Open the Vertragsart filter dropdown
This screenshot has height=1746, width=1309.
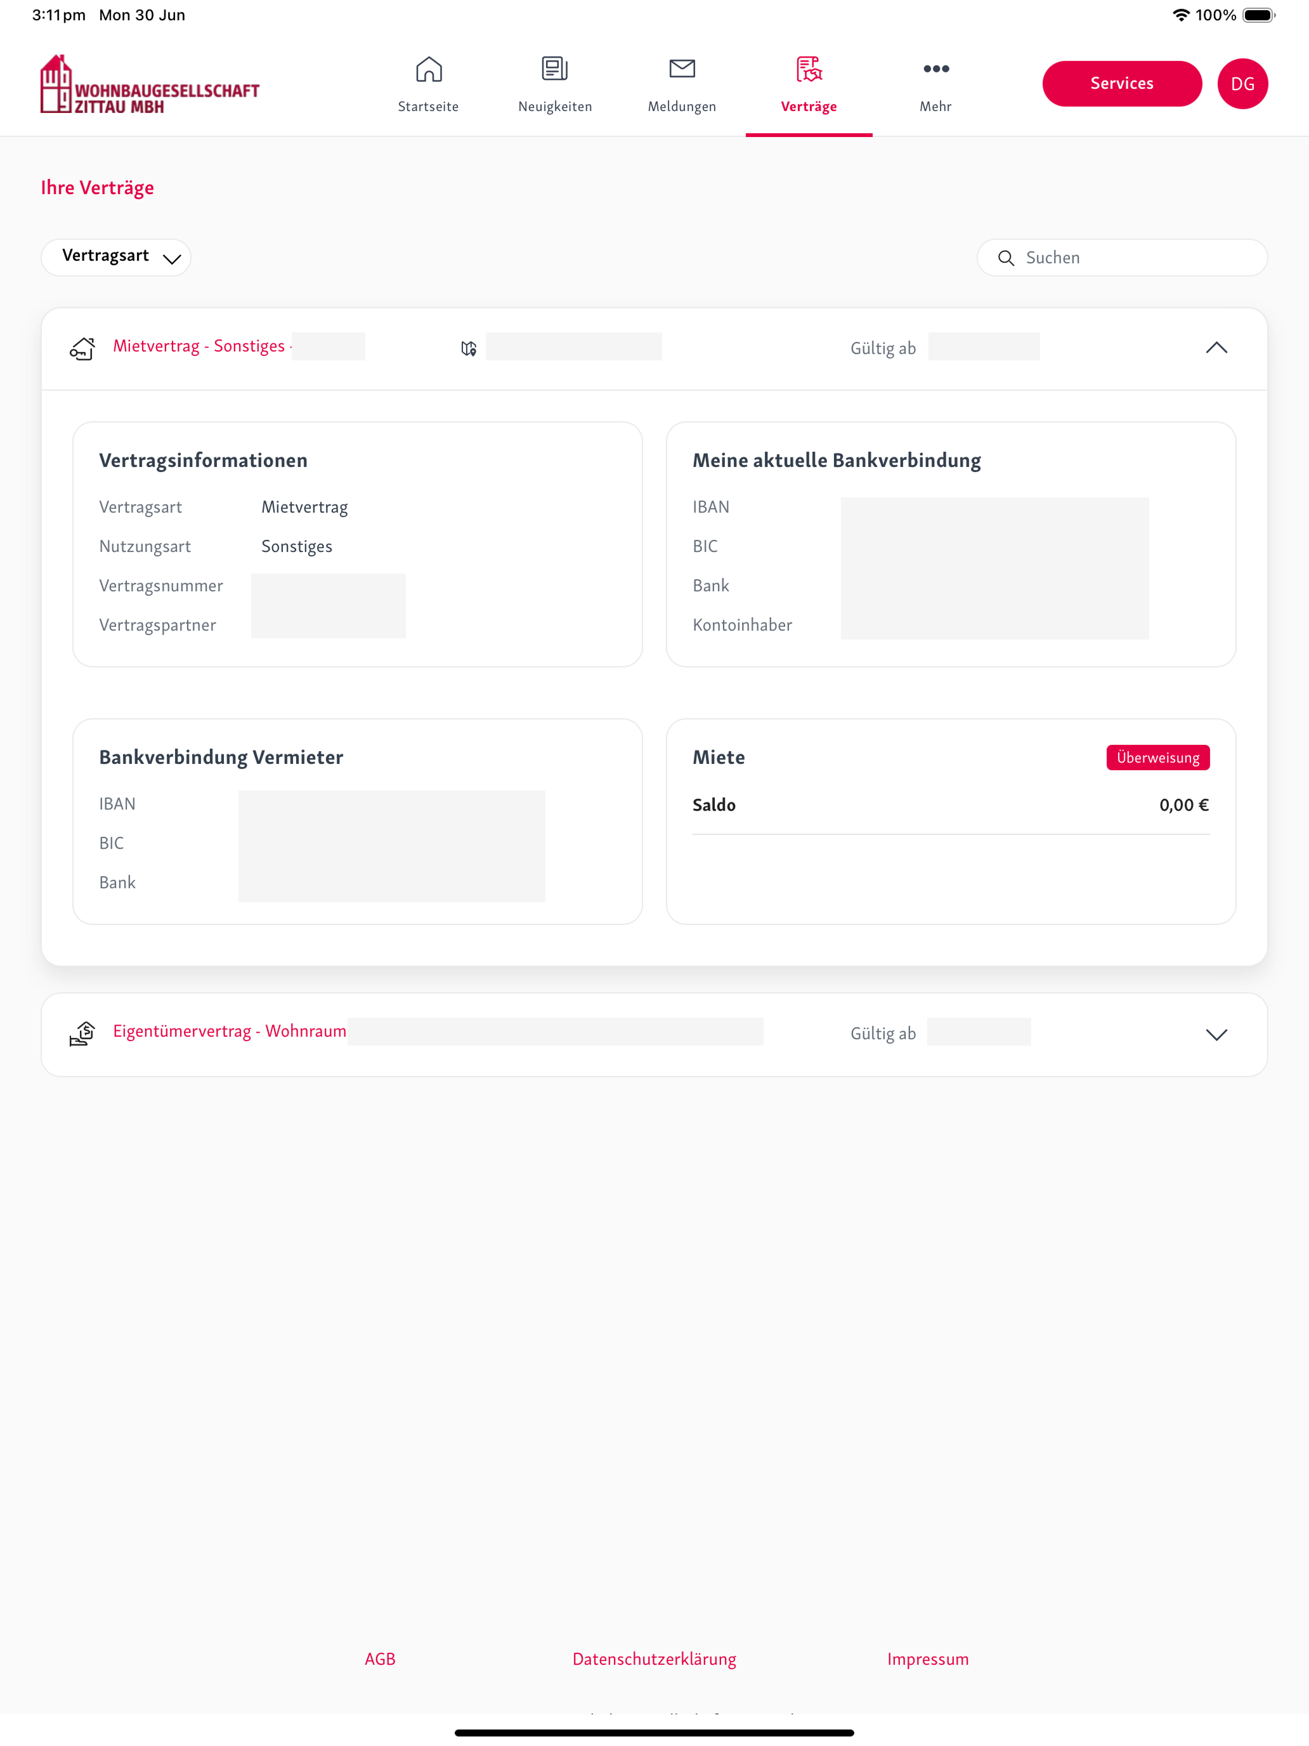pos(116,258)
